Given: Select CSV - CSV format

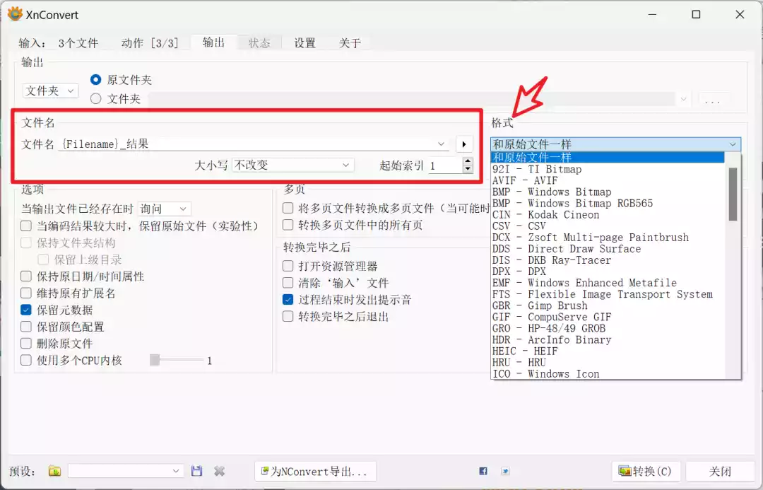Looking at the screenshot, I should click(608, 226).
